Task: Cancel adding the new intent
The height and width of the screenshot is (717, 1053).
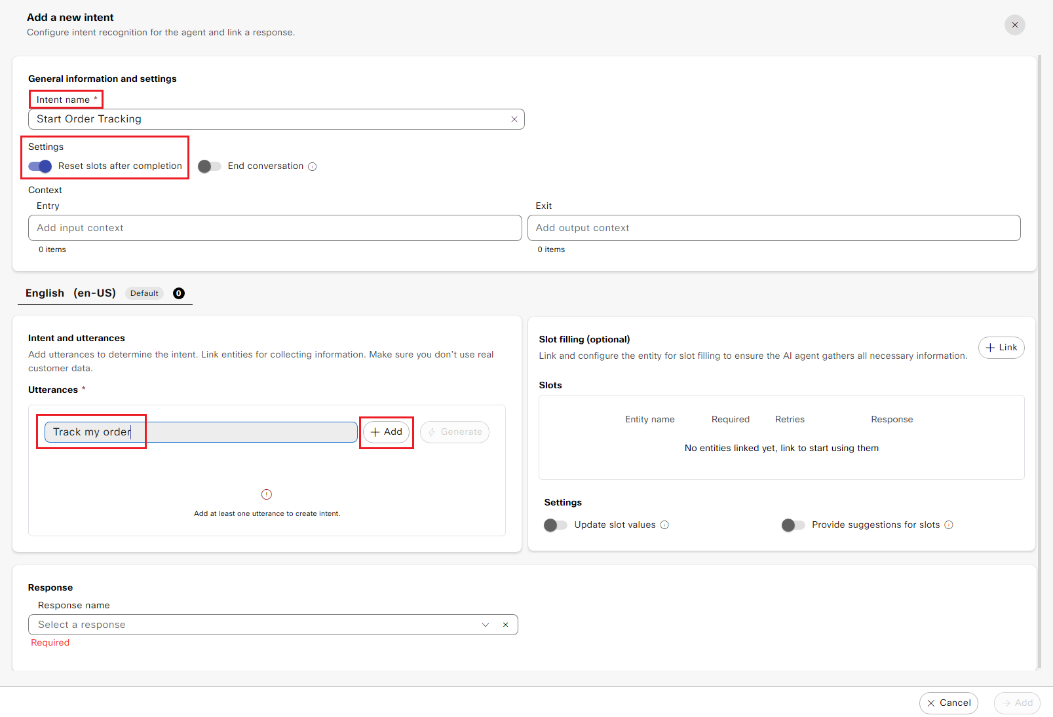Action: pos(948,703)
